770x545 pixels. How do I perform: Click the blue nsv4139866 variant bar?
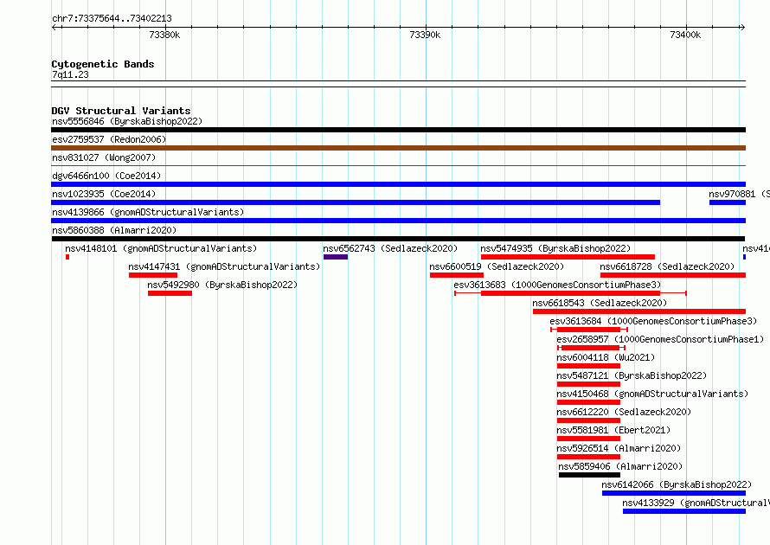coord(398,221)
